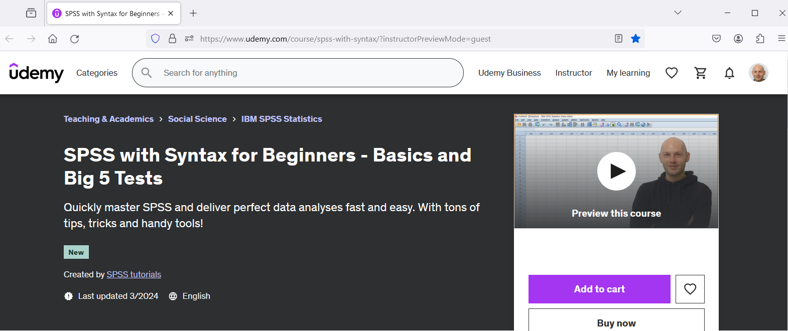Open the Firefox application menu
This screenshot has width=788, height=331.
781,39
